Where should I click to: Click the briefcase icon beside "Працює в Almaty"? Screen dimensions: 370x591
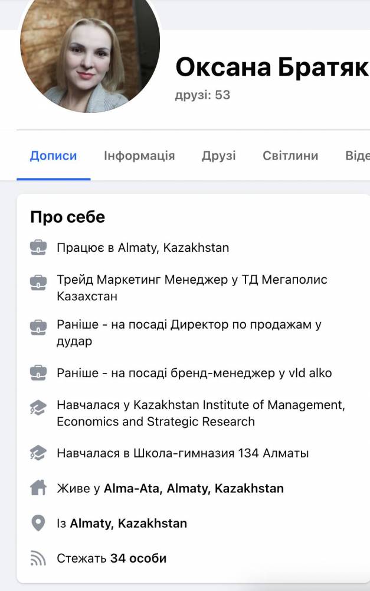click(38, 248)
